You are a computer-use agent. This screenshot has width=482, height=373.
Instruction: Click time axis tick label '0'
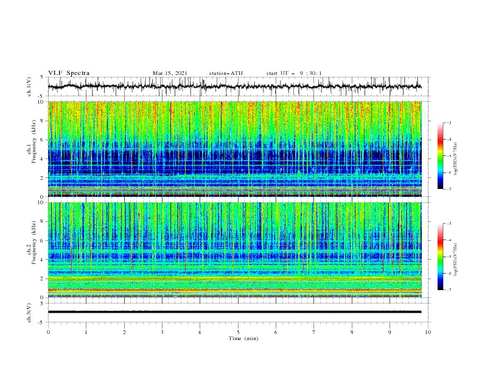(48, 332)
